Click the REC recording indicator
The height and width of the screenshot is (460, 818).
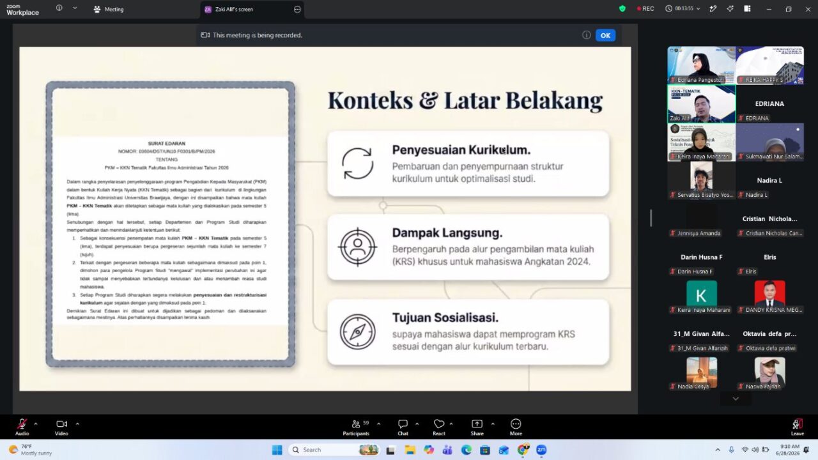tap(645, 8)
